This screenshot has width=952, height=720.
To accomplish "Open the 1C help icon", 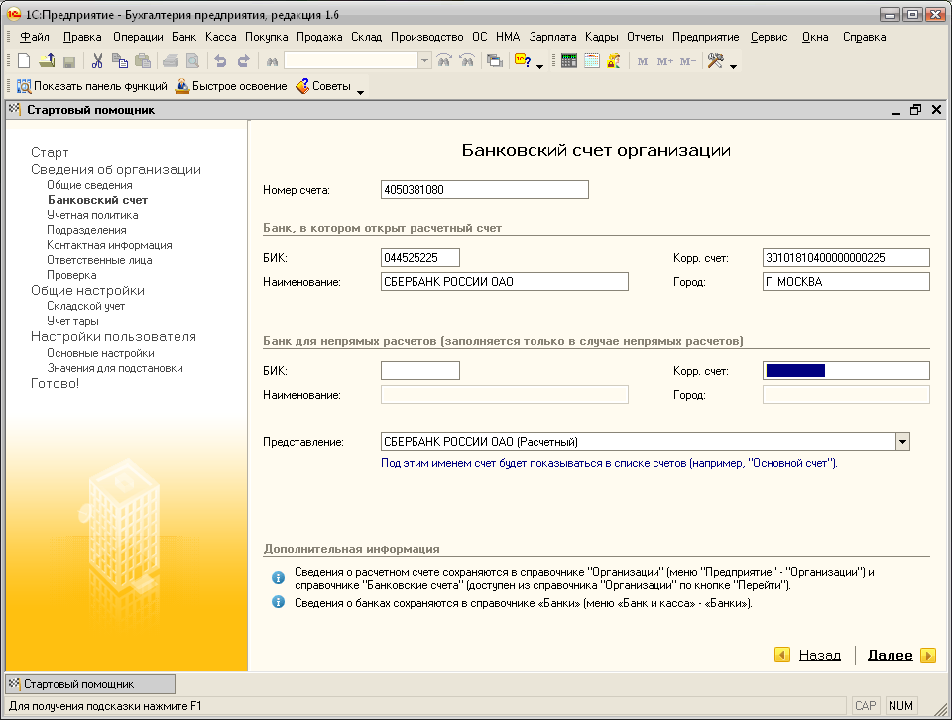I will coord(523,60).
